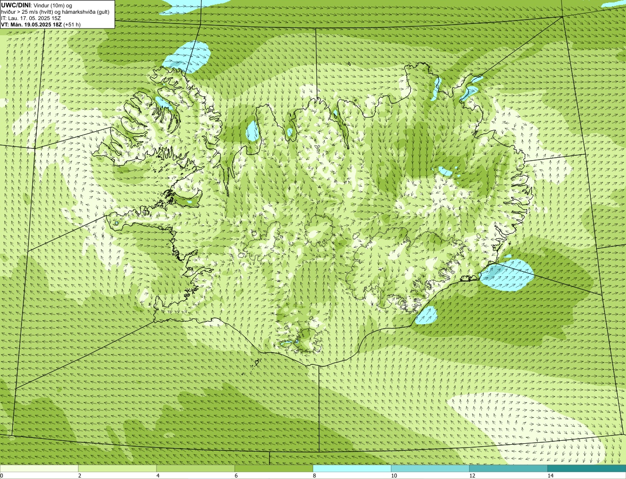The height and width of the screenshot is (479, 626).
Task: Click the "VT: Mán. 19.05.2025 18Z" line
Action: point(32,24)
